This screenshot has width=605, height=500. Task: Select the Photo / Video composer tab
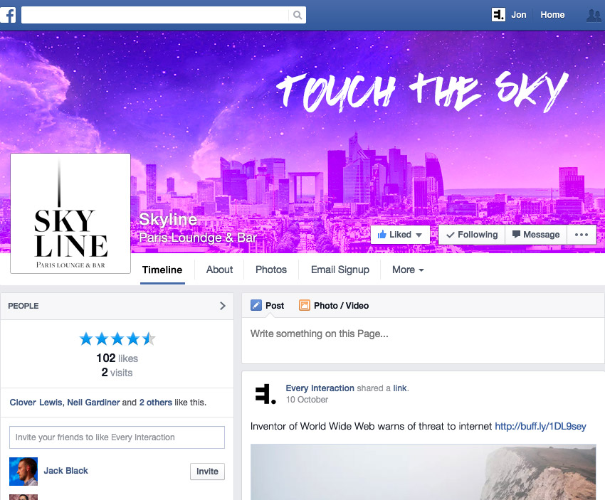pos(334,305)
